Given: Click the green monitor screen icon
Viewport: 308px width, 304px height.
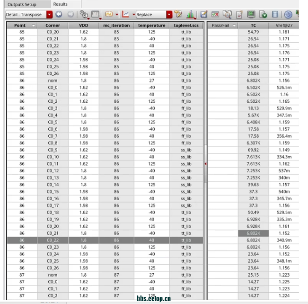Looking at the screenshot, I should (251, 14).
